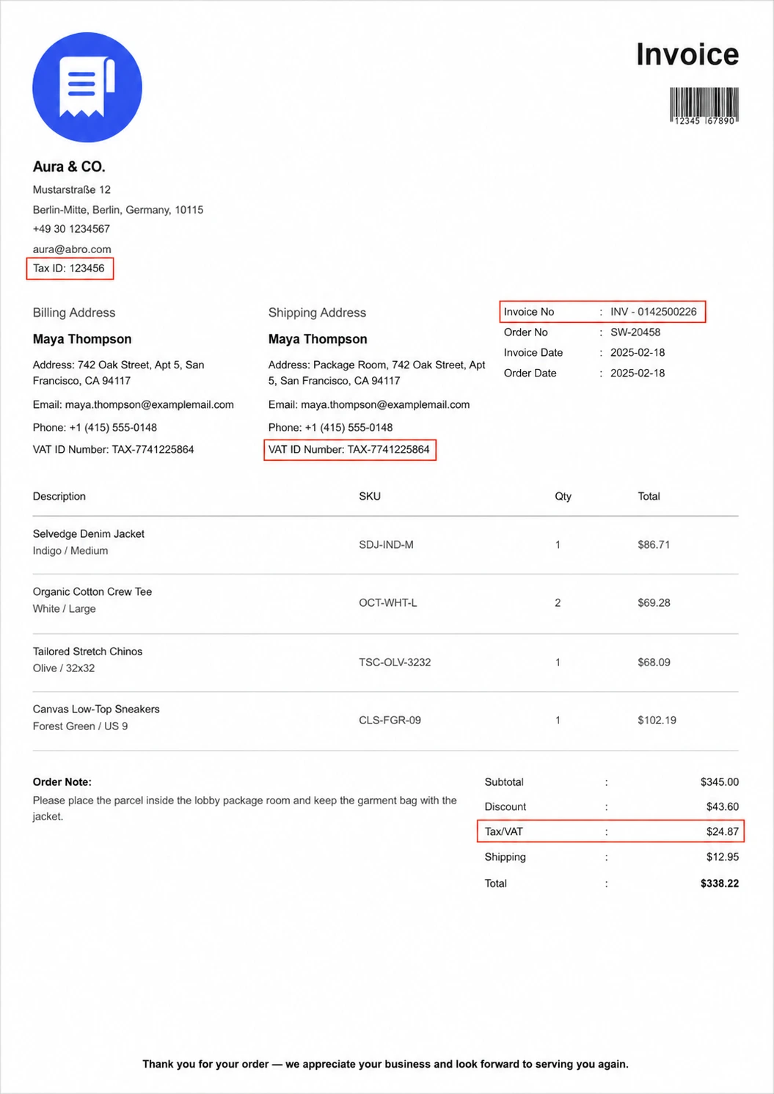
Task: Click the Description column header
Action: pyautogui.click(x=59, y=497)
